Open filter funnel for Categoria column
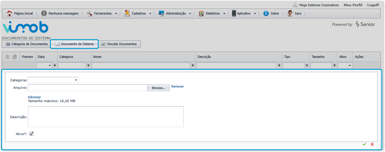385x152 pixels. pos(88,66)
